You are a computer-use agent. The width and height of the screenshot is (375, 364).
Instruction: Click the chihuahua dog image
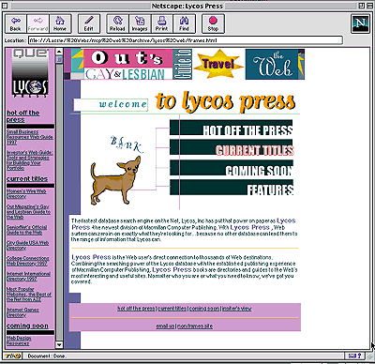click(115, 180)
